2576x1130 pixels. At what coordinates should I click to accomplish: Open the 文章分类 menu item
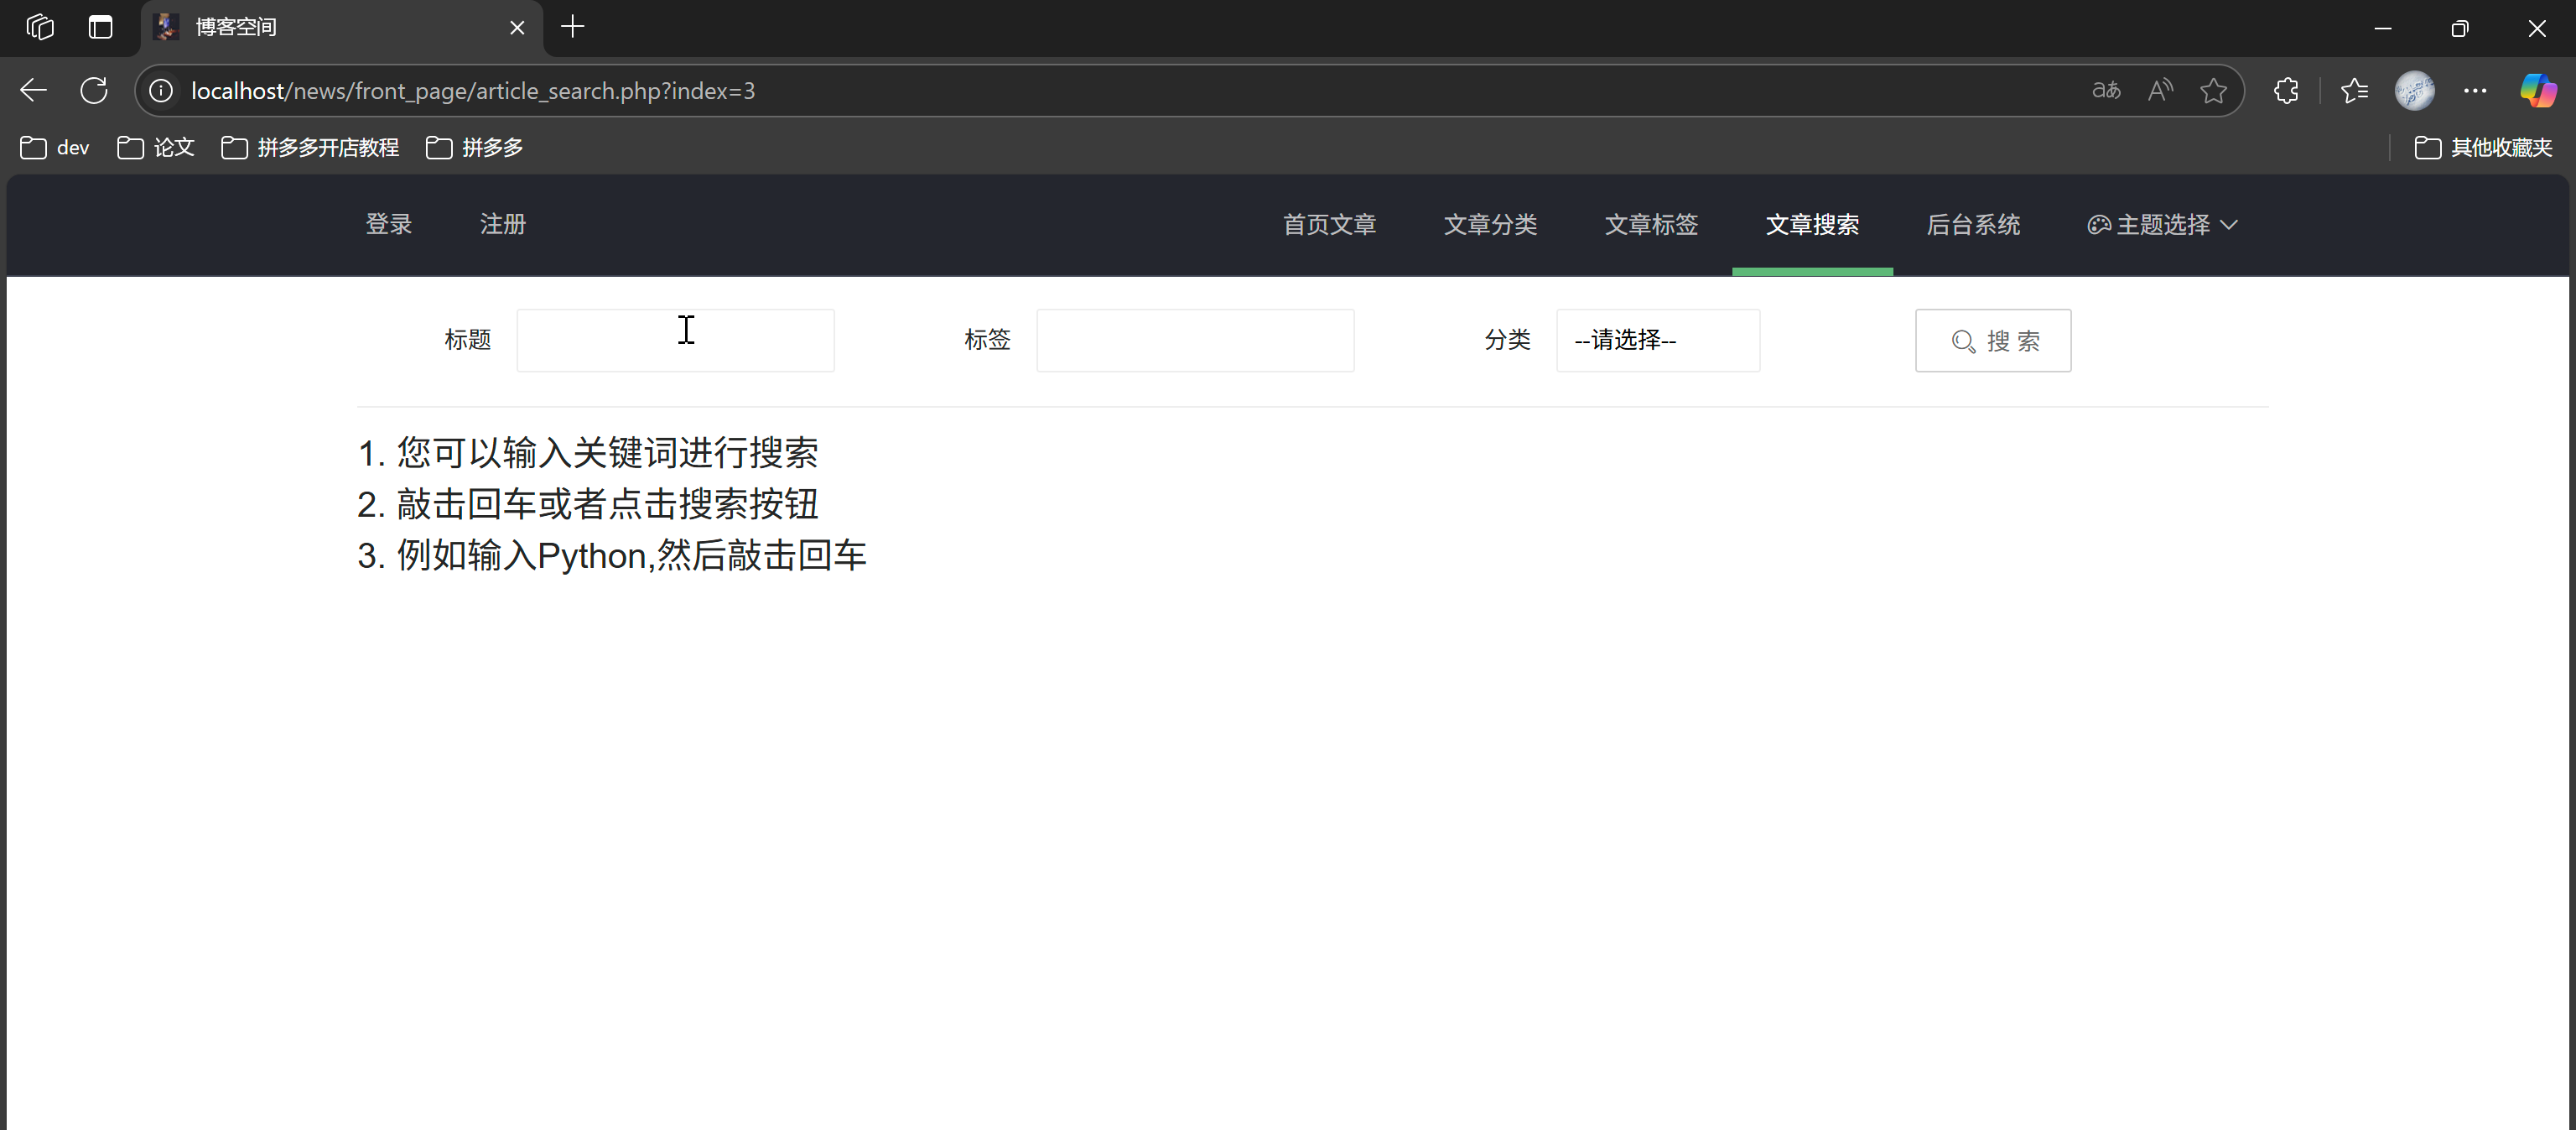pos(1490,224)
